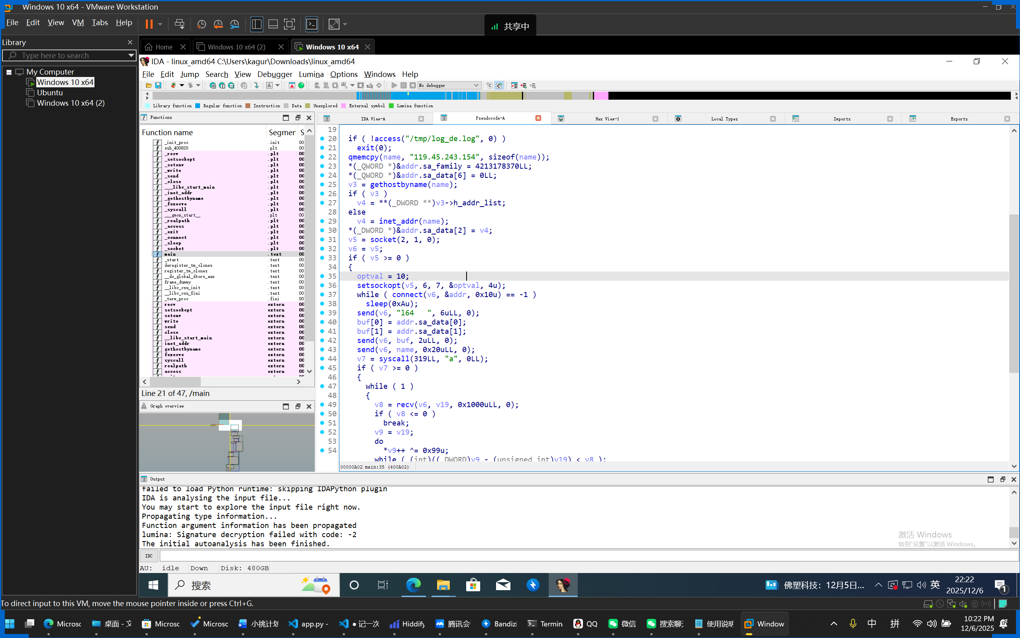Select the _gethostbyname function in list
The width and height of the screenshot is (1020, 638).
184,198
